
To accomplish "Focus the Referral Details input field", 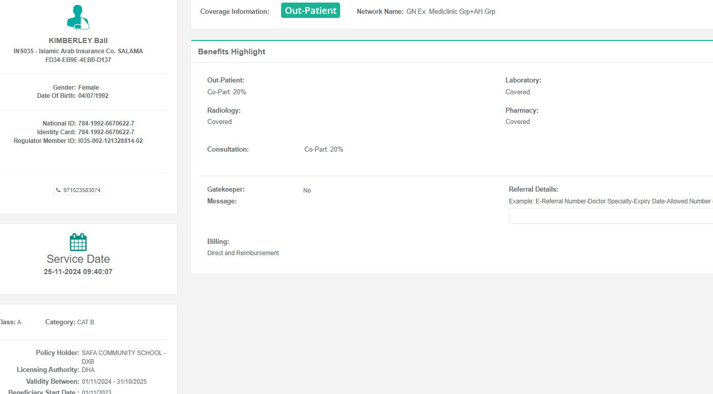I will 611,216.
